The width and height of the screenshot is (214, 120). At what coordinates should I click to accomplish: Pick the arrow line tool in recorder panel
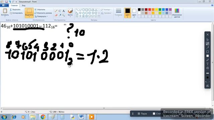coord(207,48)
